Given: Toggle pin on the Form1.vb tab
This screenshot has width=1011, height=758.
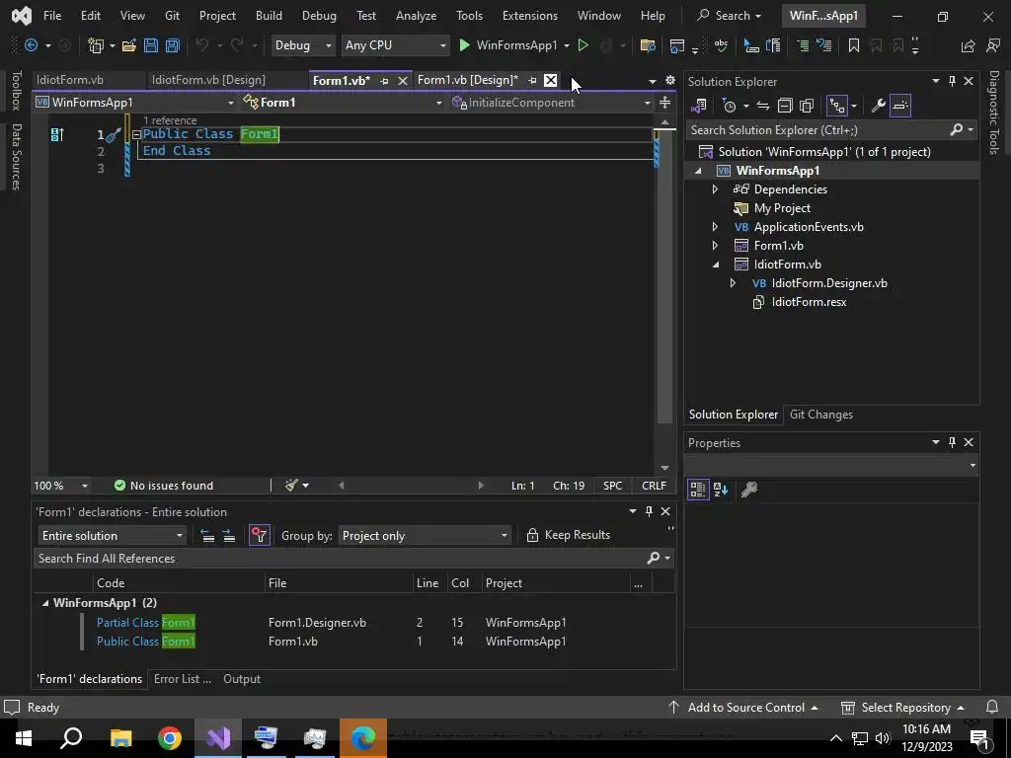Looking at the screenshot, I should (384, 81).
